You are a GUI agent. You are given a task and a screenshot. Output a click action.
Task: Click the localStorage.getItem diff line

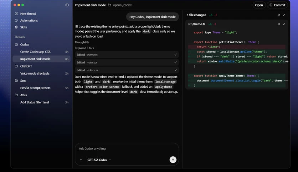(237, 52)
